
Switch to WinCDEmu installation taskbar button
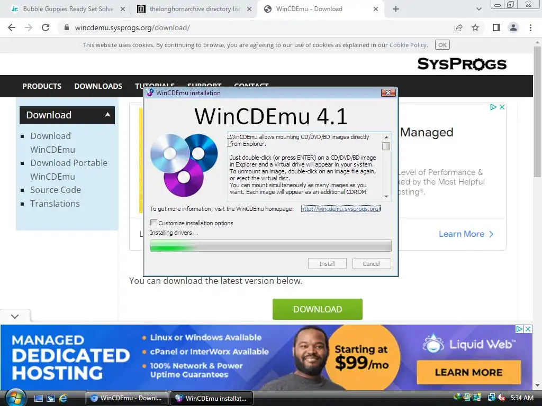pyautogui.click(x=212, y=398)
